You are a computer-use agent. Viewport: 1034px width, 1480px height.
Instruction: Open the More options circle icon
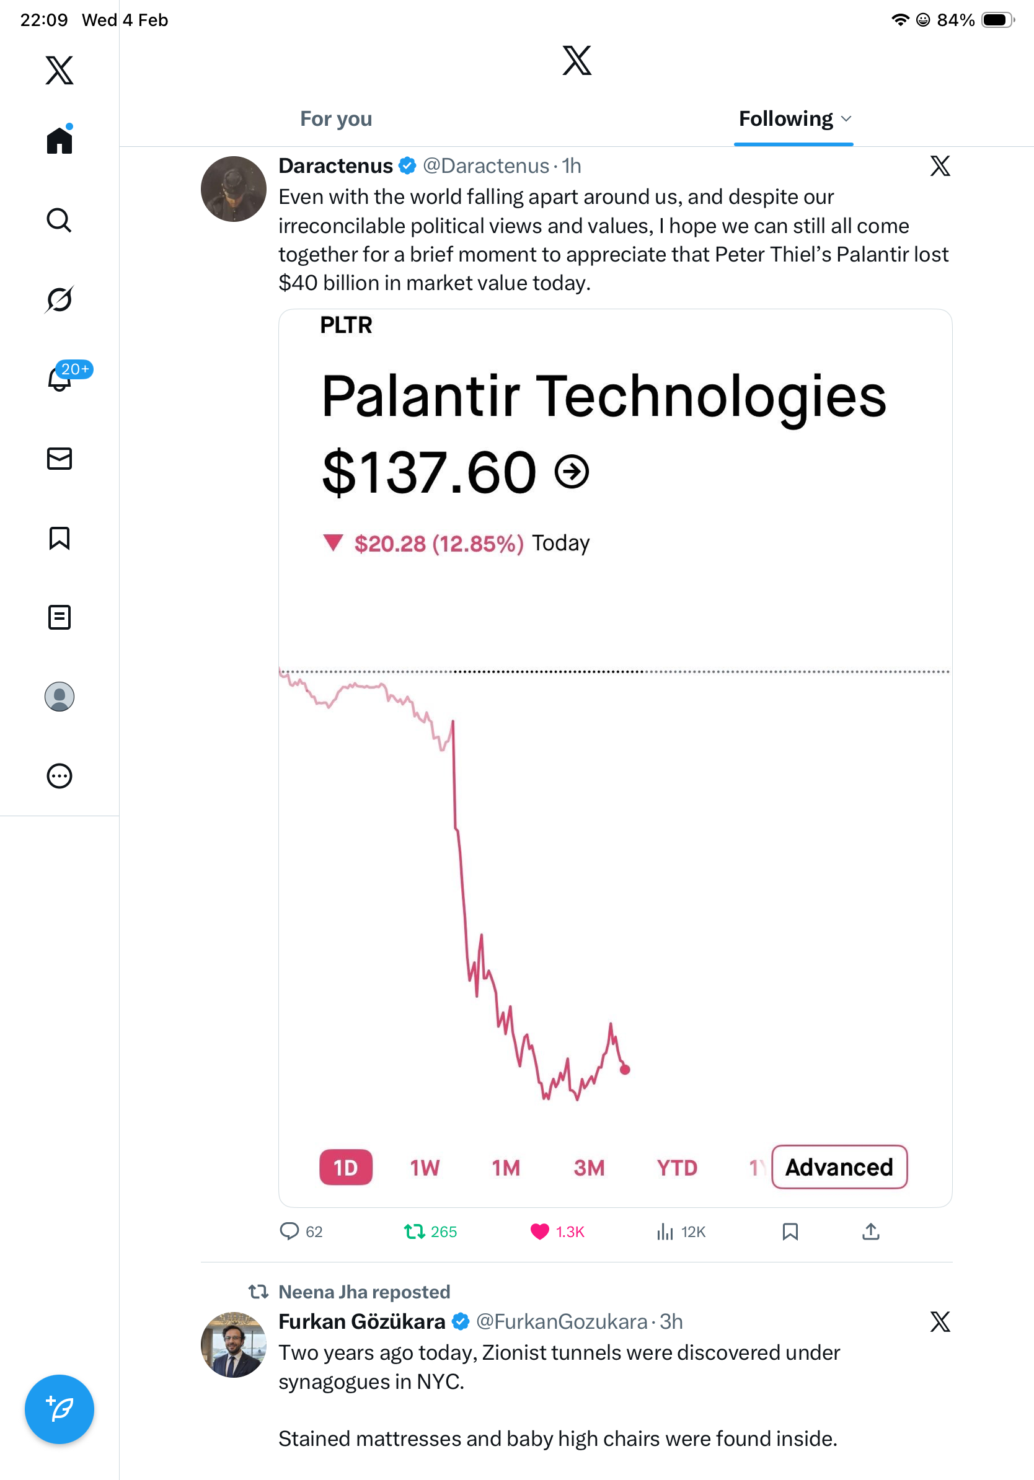coord(60,776)
